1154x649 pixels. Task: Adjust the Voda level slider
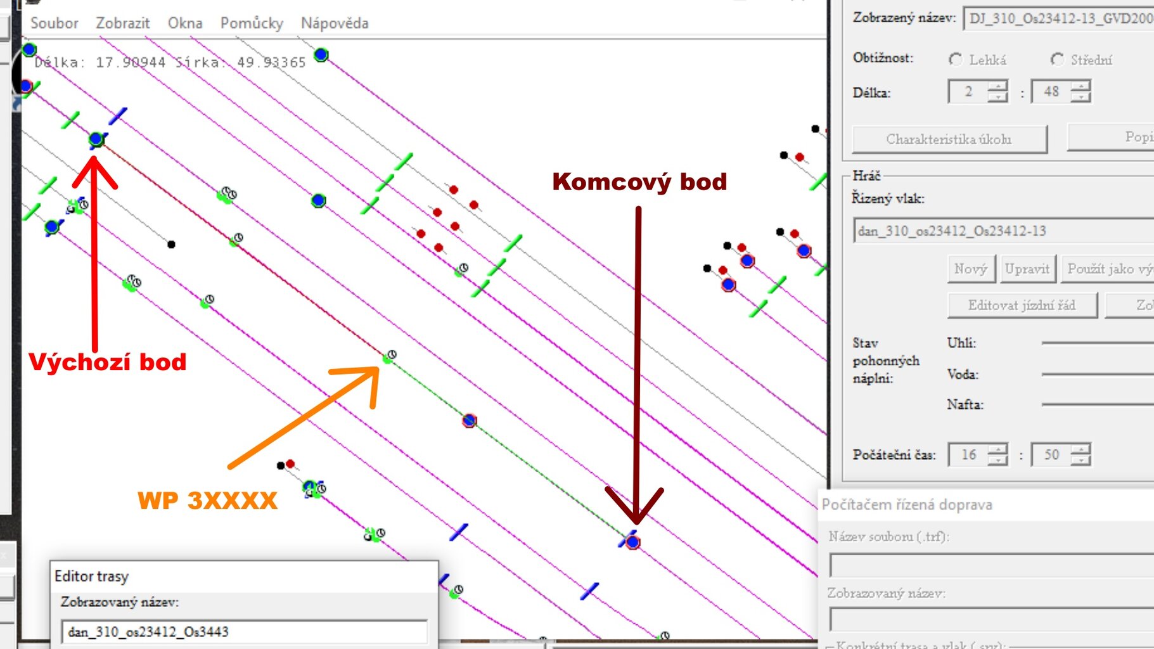[x=1098, y=374]
